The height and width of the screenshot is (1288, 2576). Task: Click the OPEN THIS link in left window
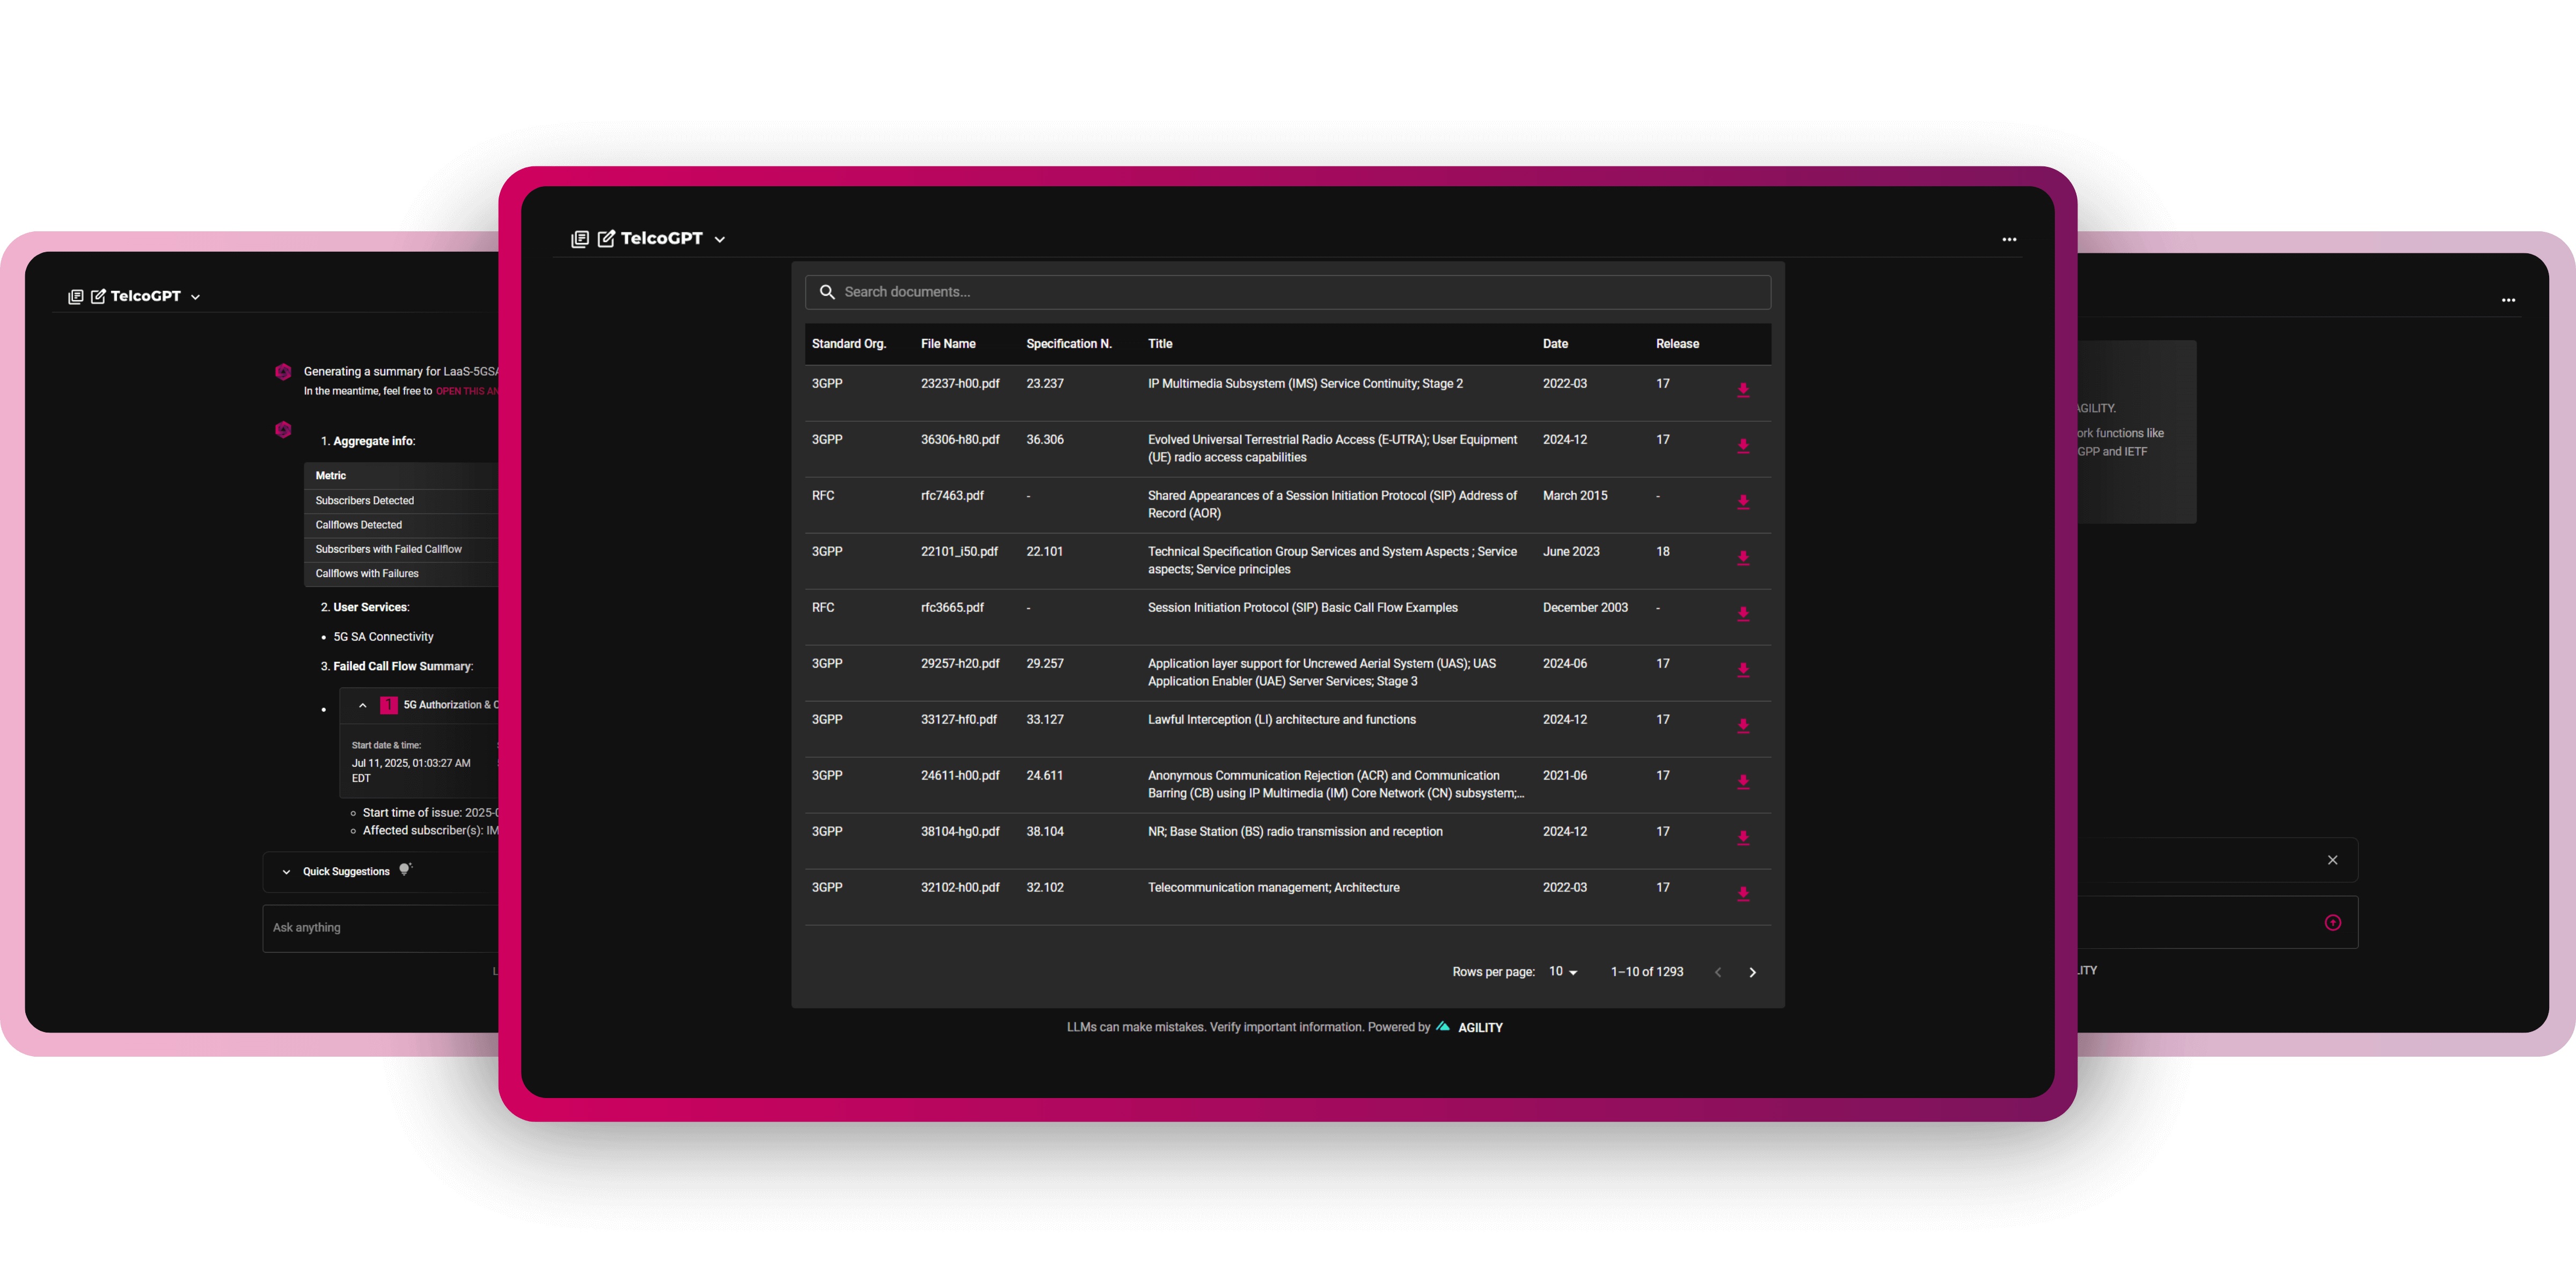pyautogui.click(x=466, y=391)
